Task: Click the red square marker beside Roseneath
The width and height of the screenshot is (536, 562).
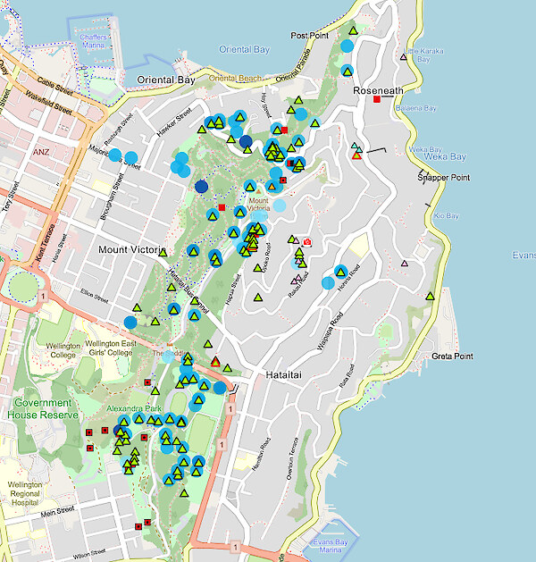Action: tap(377, 99)
